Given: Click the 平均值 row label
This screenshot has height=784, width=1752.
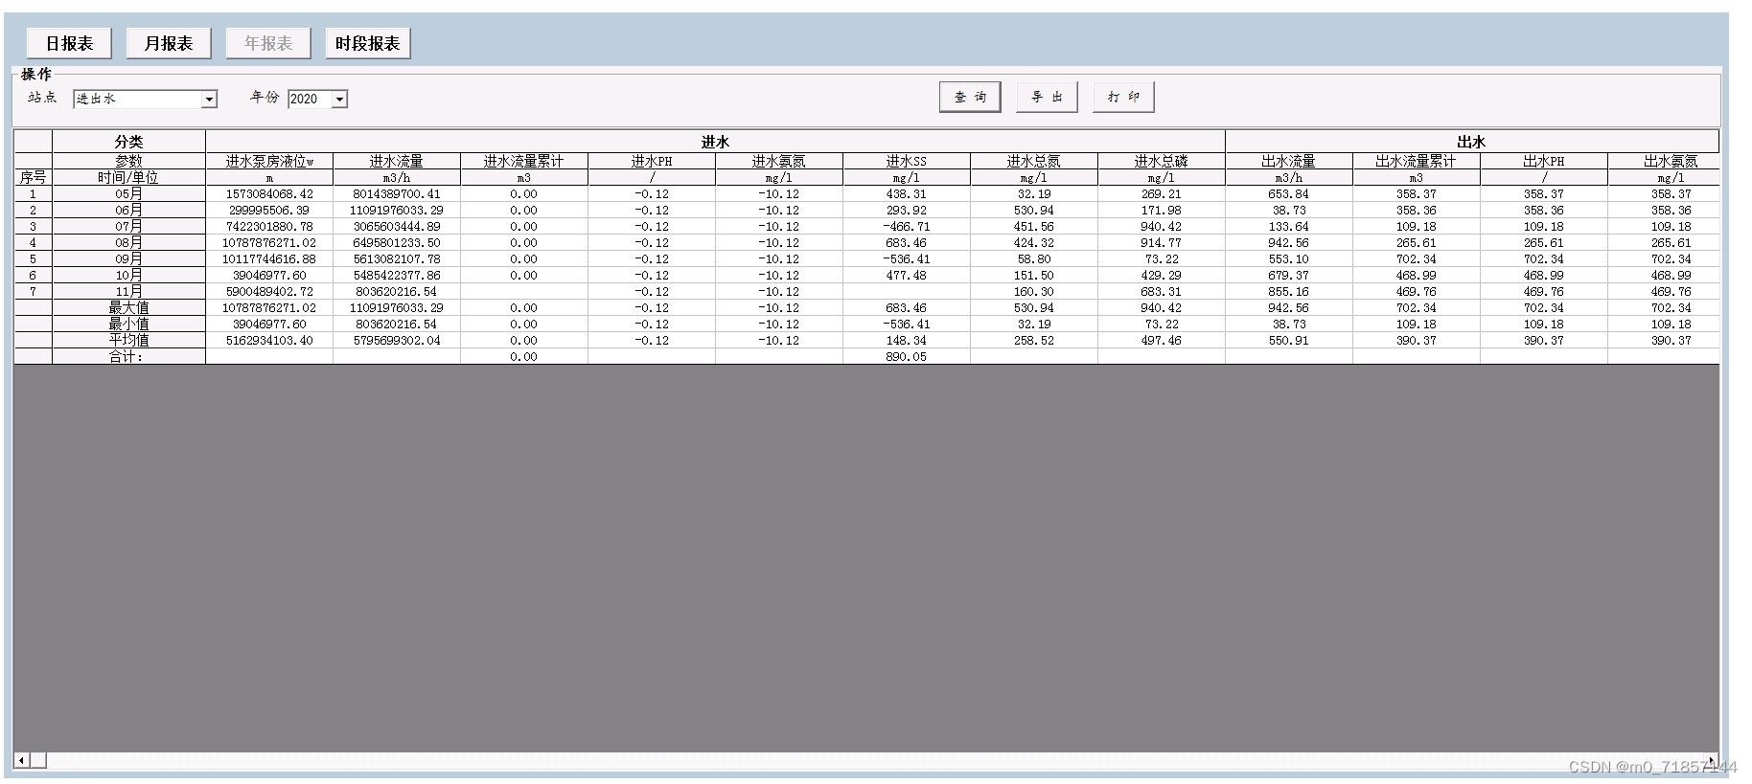Looking at the screenshot, I should (128, 341).
